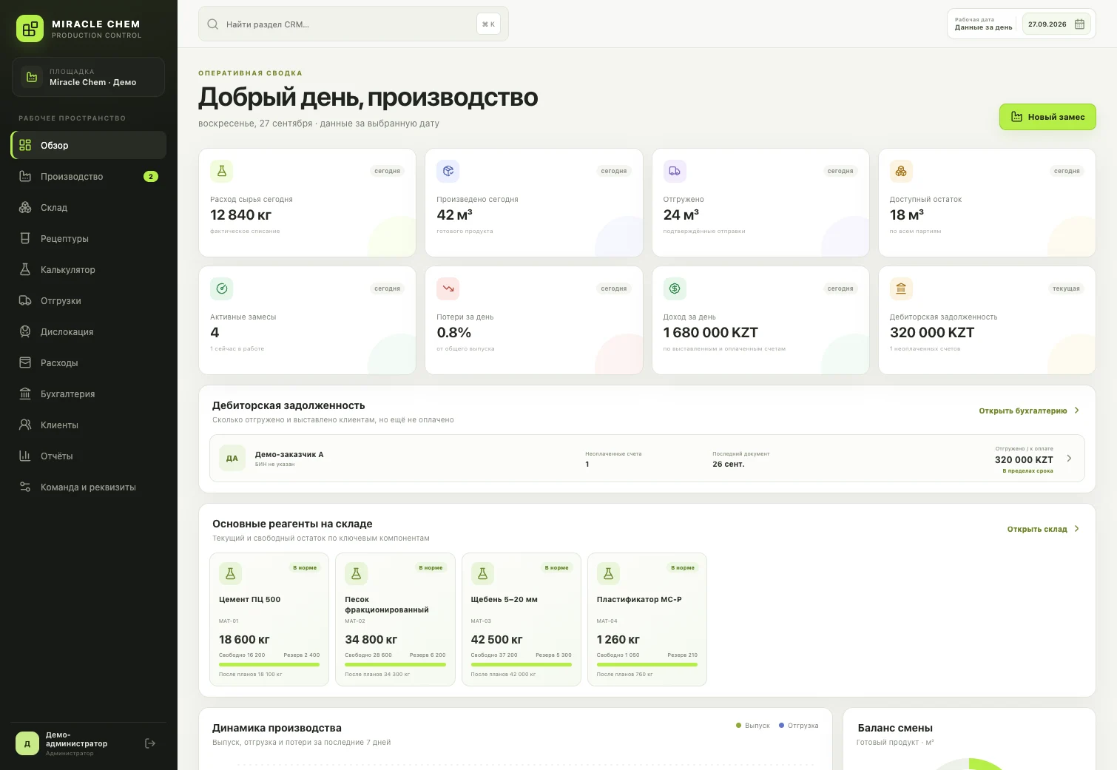The height and width of the screenshot is (770, 1117).
Task: Click the calendar icon in date field
Action: pyautogui.click(x=1079, y=24)
